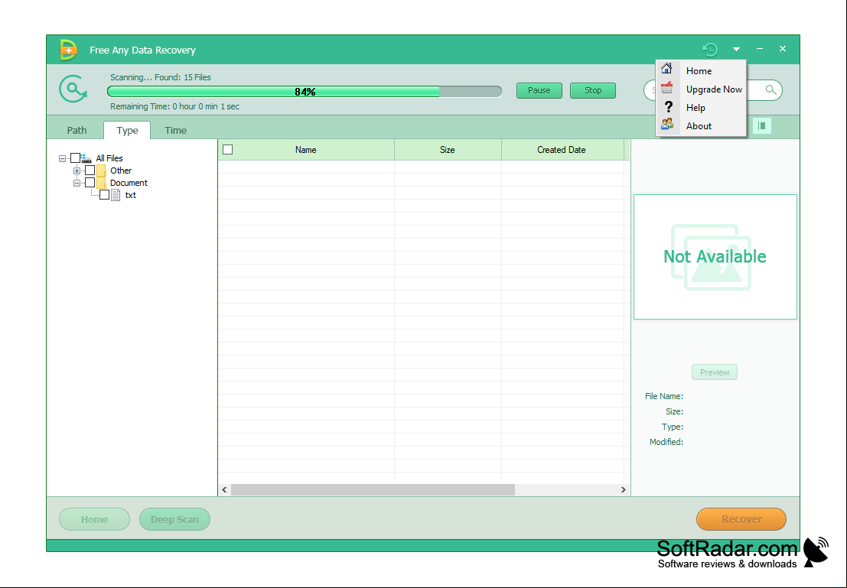Click the Other folder icon
This screenshot has width=847, height=588.
click(x=101, y=171)
